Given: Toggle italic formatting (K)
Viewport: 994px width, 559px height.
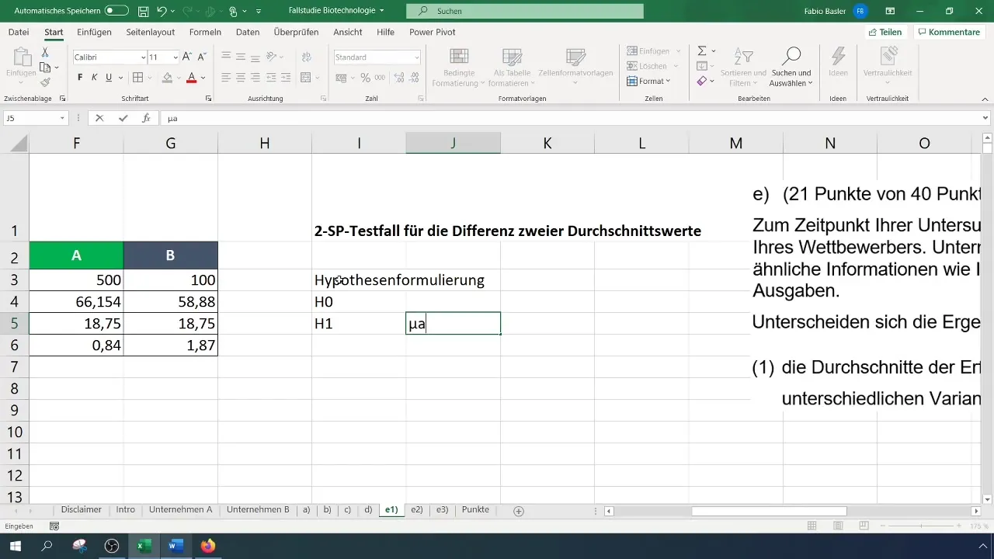Looking at the screenshot, I should [94, 78].
